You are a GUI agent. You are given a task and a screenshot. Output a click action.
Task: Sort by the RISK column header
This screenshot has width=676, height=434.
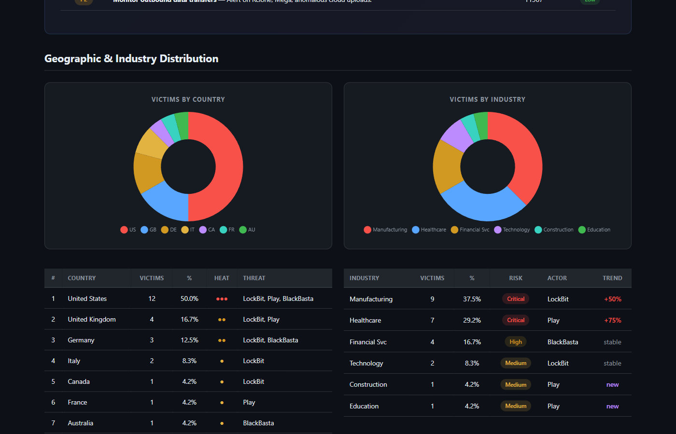(516, 278)
